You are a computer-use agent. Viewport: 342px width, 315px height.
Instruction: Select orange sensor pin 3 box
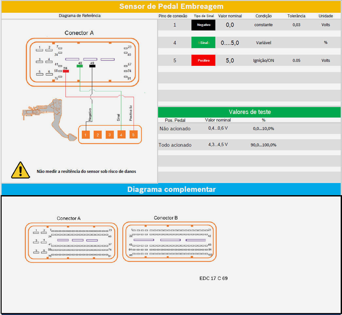coord(110,135)
